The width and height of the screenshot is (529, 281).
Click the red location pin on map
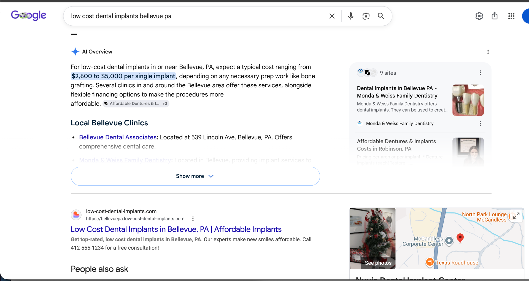(460, 238)
